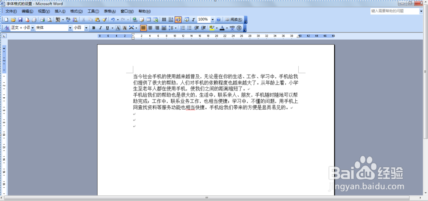428x201 pixels.
Task: Toggle character shading A
Action: (x=125, y=28)
